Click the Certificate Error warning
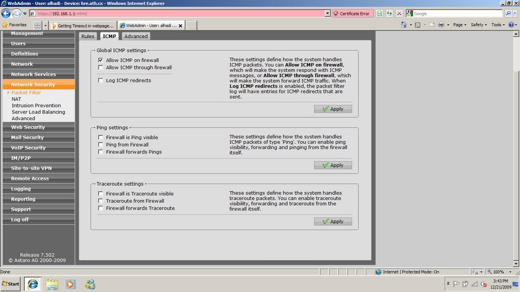Screen dimensions: 520x292 tap(351, 14)
